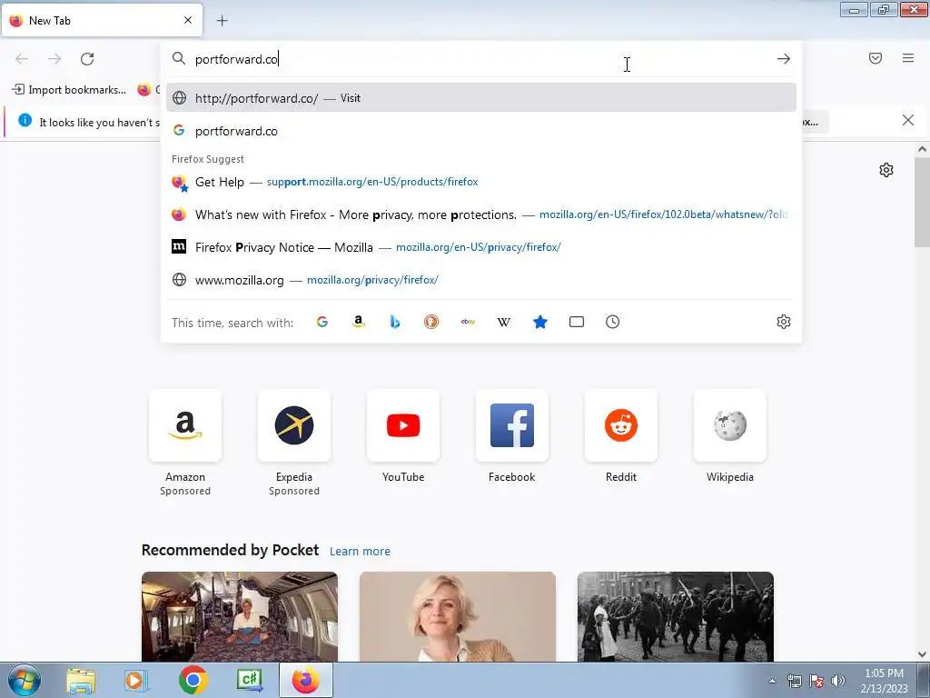930x698 pixels.
Task: Click Learn more link beside Pocket
Action: 360,552
